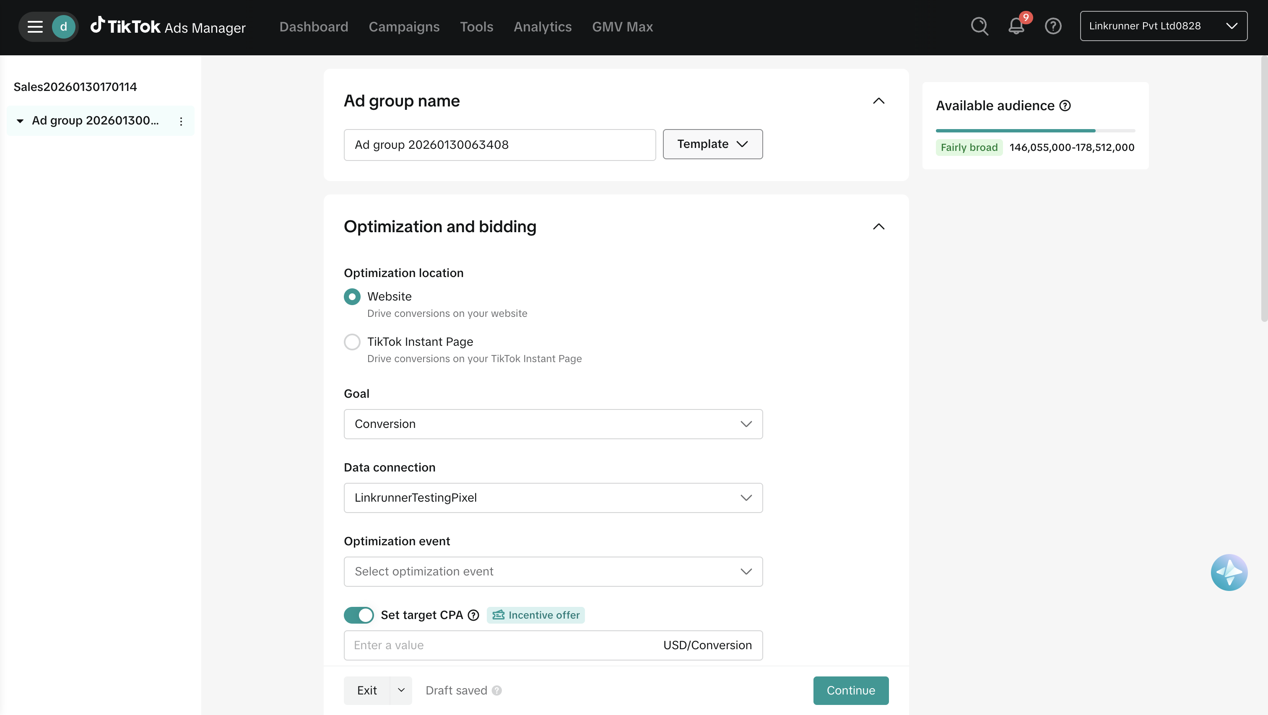This screenshot has height=715, width=1268.
Task: Click the Incentive offer badge
Action: [x=535, y=615]
